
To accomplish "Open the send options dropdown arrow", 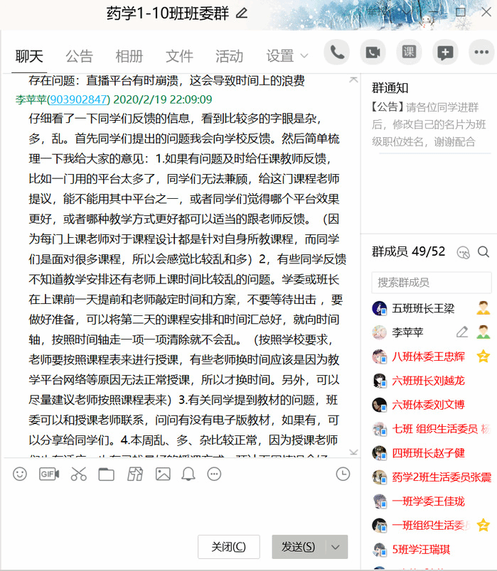I will pos(336,547).
